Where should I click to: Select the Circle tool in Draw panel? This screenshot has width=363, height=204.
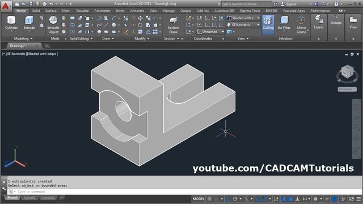tap(113, 25)
